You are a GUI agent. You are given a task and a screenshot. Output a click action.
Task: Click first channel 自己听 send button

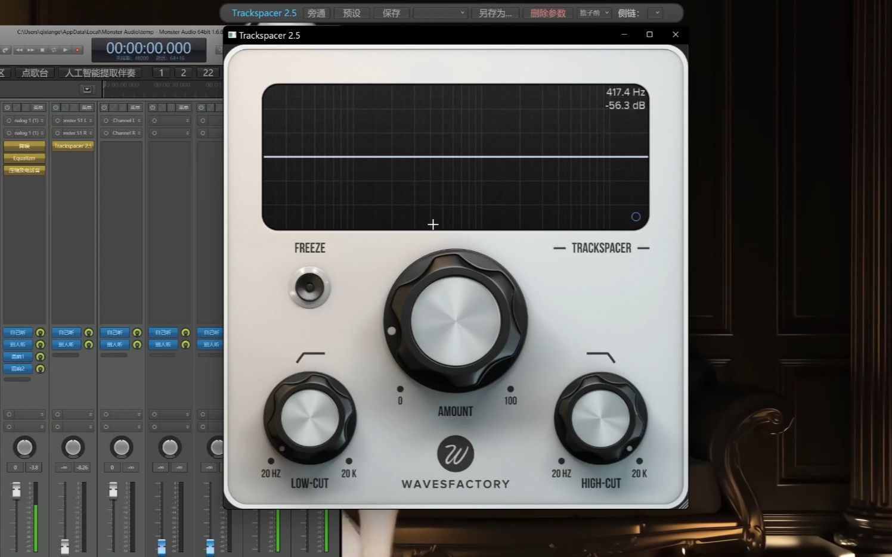coord(18,332)
